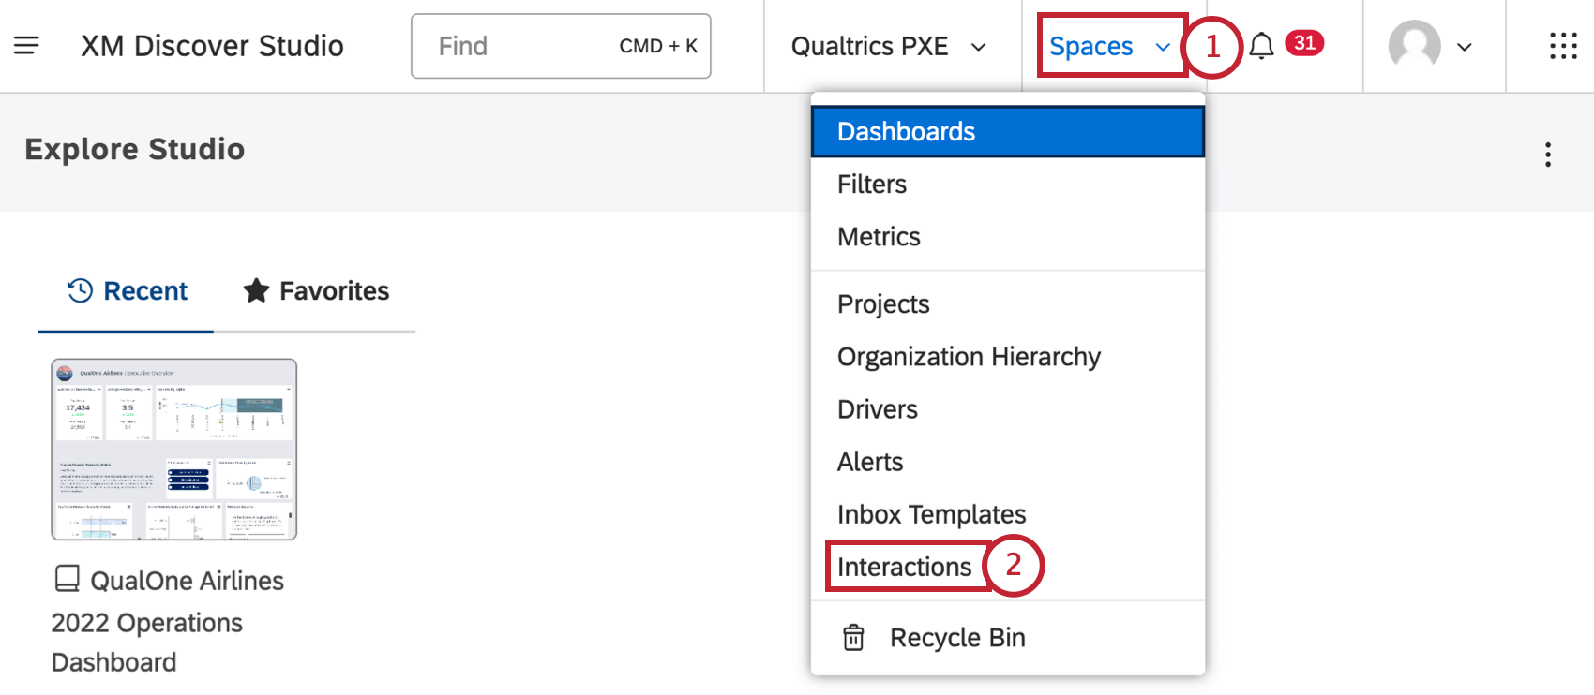Screen dimensions: 1594x695
Task: Expand the Qualtrics PXE account dropdown
Action: 888,46
